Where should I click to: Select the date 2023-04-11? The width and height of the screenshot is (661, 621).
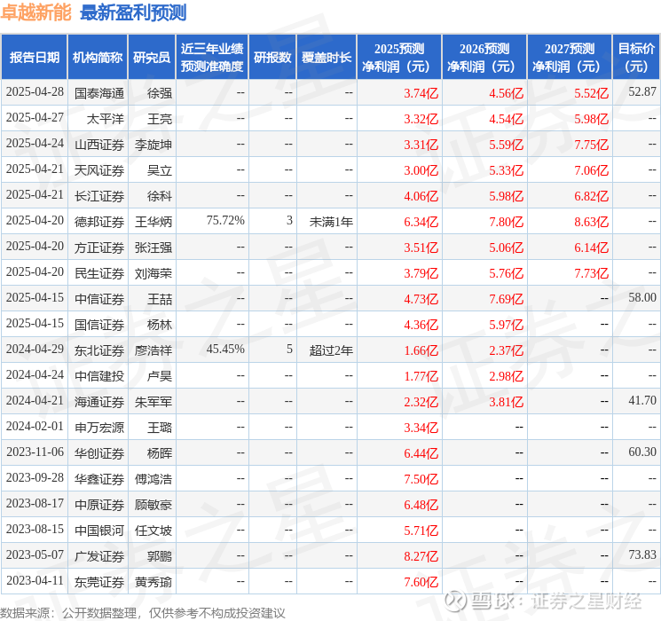pyautogui.click(x=35, y=580)
